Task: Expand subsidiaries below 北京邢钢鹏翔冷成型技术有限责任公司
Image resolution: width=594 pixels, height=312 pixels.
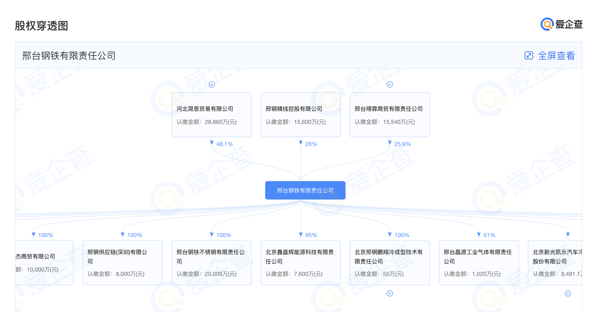Action: (390, 293)
